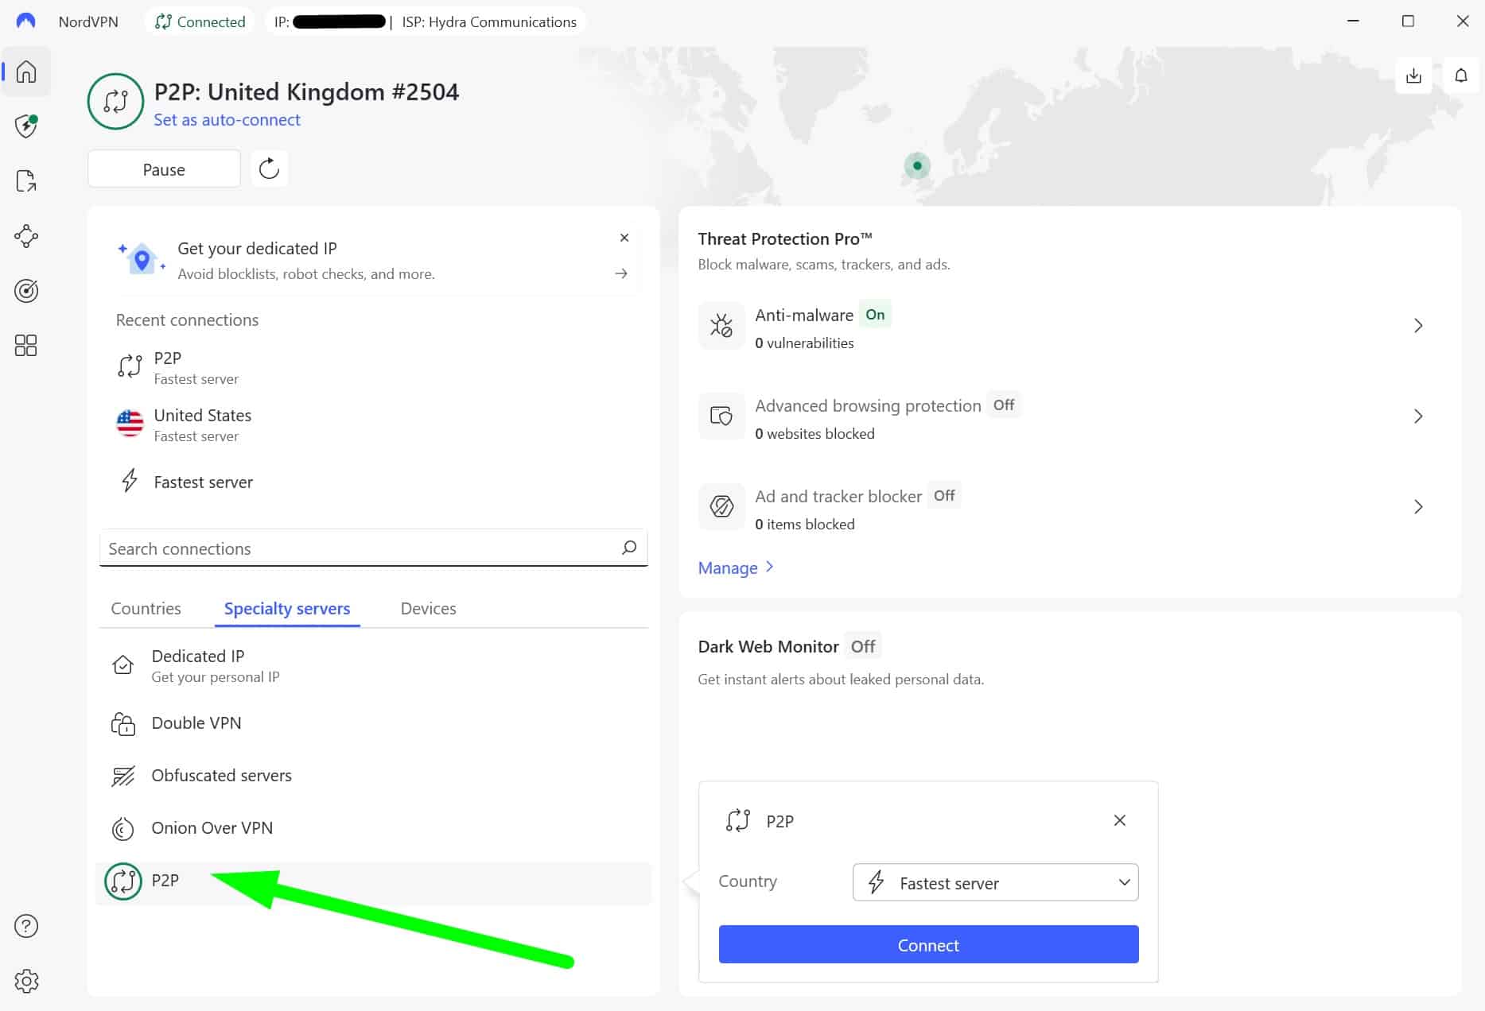Open Threat Protection shield icon in sidebar

[x=26, y=126]
